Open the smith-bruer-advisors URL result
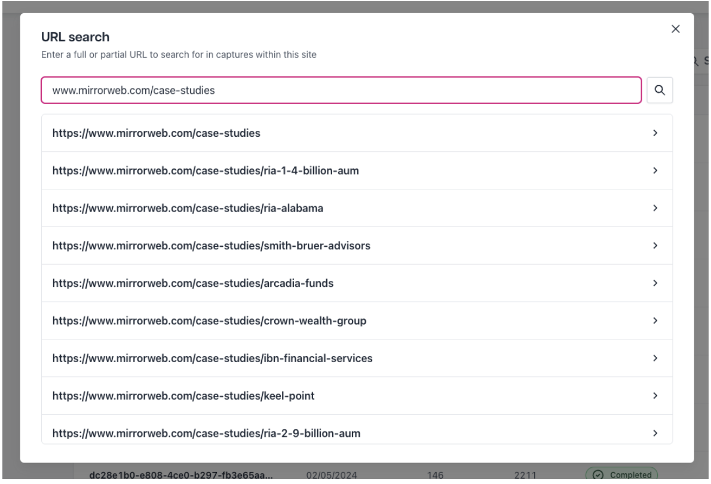 [357, 246]
